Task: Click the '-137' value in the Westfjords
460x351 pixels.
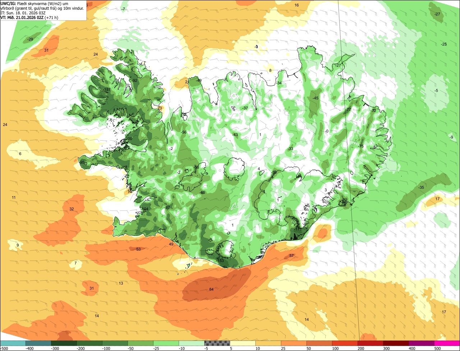Action: click(106, 89)
